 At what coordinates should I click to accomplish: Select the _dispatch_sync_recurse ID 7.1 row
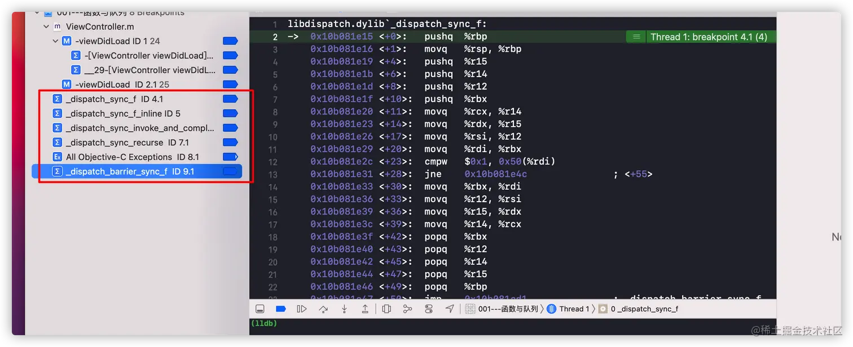(x=137, y=143)
